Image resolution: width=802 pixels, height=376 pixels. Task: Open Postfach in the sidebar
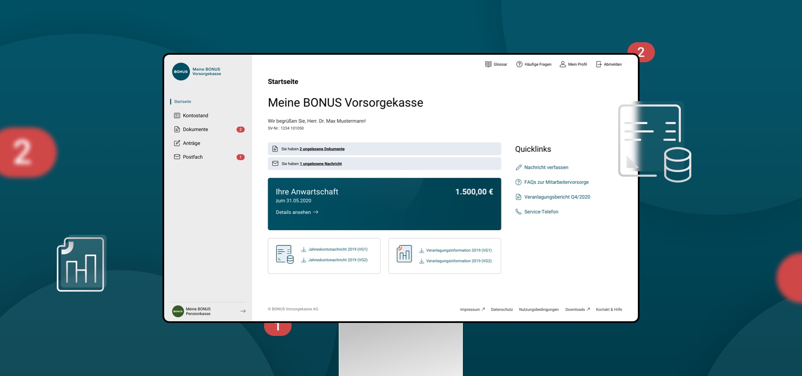coord(193,157)
